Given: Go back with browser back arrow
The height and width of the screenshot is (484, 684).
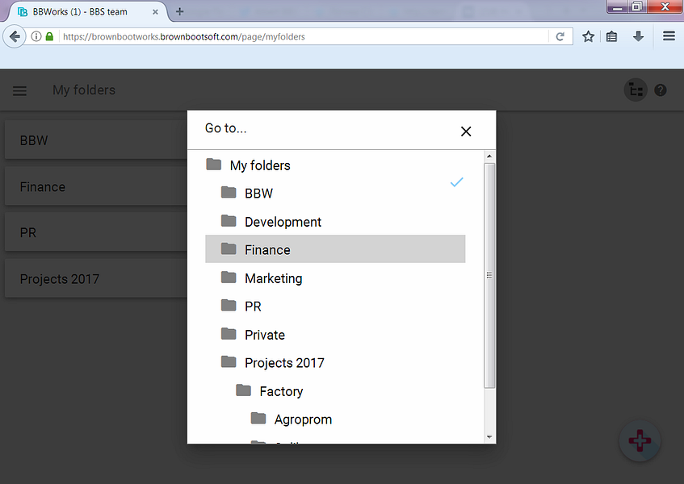Looking at the screenshot, I should 15,36.
